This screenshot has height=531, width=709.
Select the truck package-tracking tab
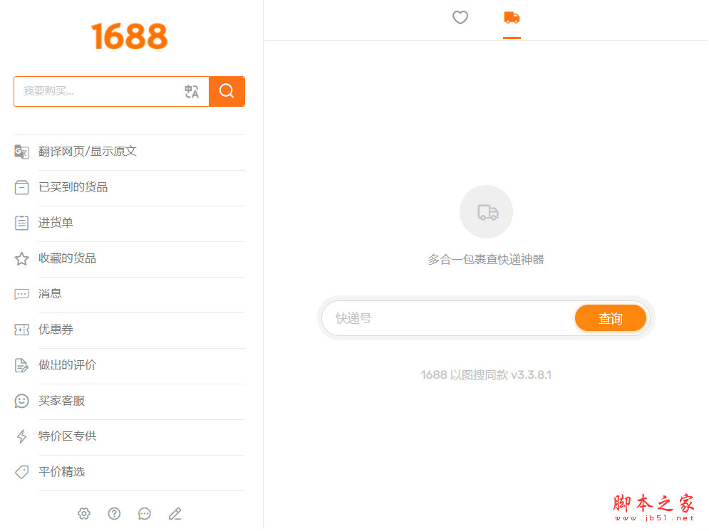pos(511,18)
